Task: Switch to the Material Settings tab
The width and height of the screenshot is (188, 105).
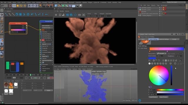Action: pos(164,39)
